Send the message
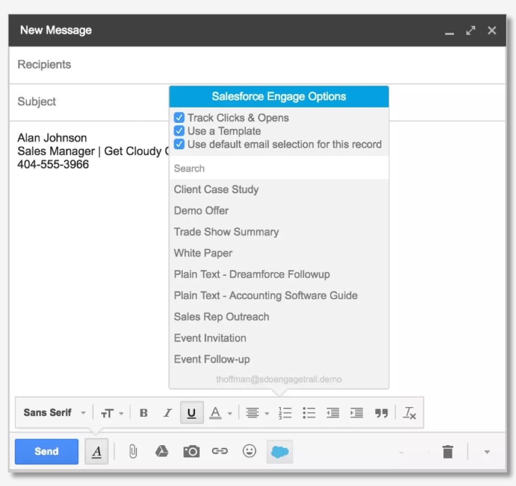Viewport: 516px width, 486px height. [x=47, y=452]
